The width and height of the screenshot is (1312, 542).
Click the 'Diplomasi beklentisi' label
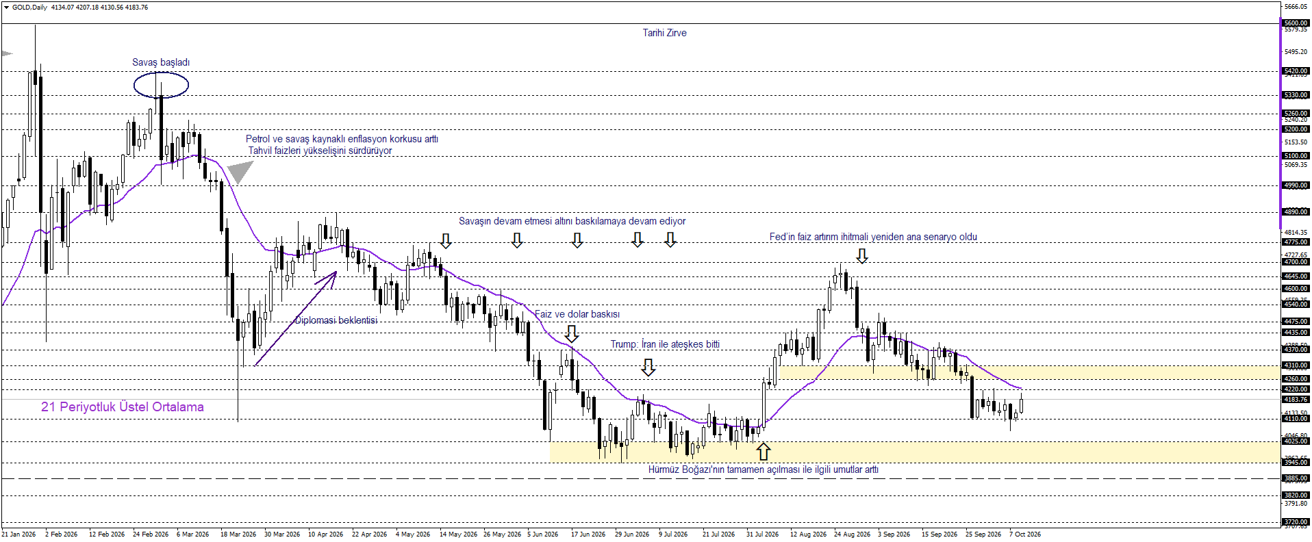coord(336,320)
